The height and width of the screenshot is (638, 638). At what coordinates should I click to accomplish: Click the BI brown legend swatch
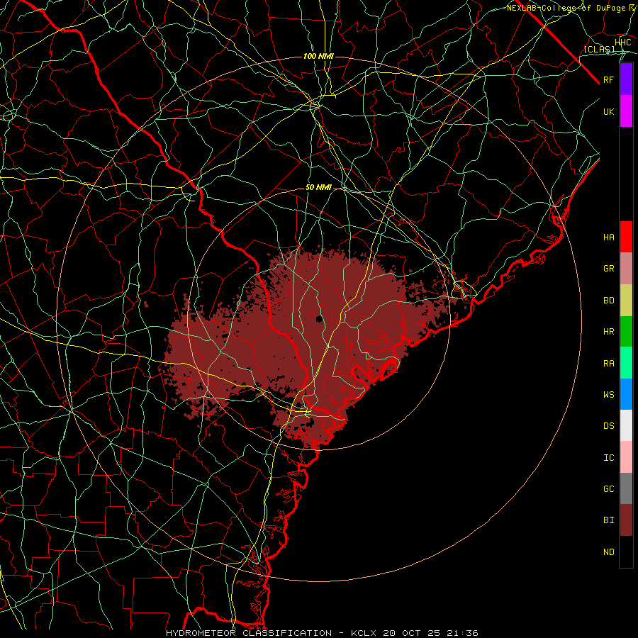(626, 520)
